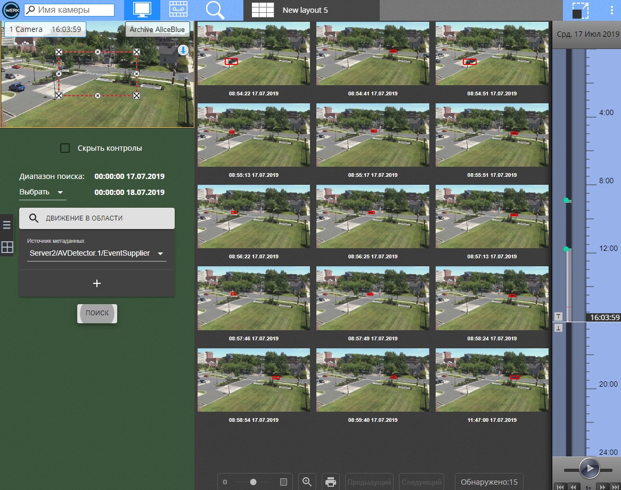
Task: Open the three-dot options menu
Action: [x=612, y=10]
